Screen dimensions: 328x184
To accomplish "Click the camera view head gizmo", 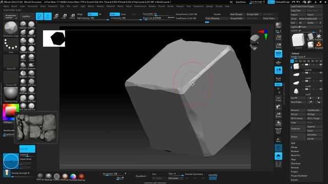I will point(255,42).
